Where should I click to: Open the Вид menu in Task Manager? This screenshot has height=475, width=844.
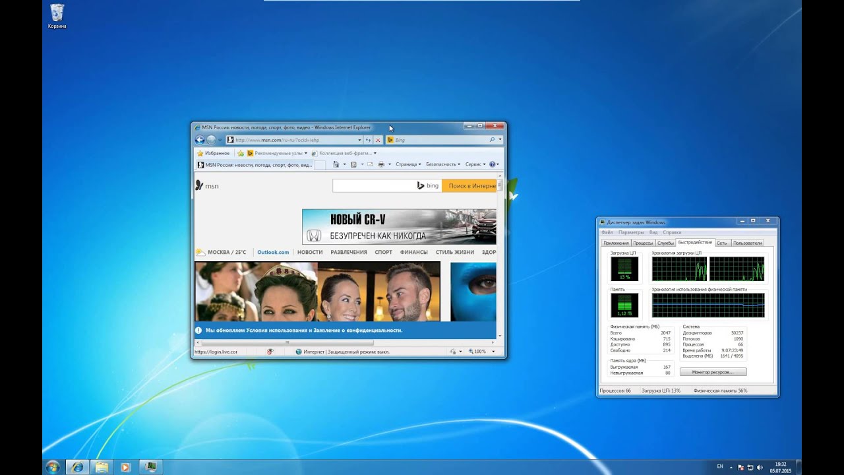coord(653,232)
